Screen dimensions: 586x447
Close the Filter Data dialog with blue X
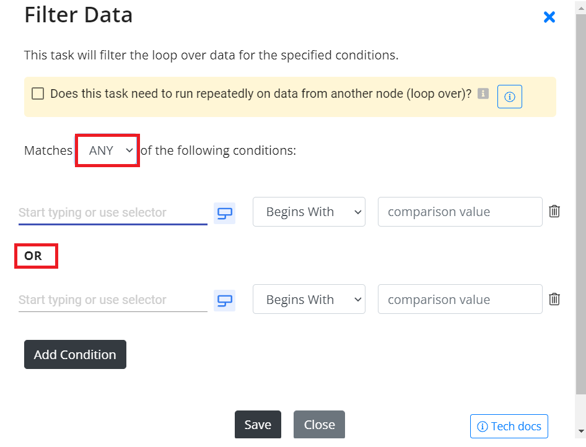tap(549, 17)
